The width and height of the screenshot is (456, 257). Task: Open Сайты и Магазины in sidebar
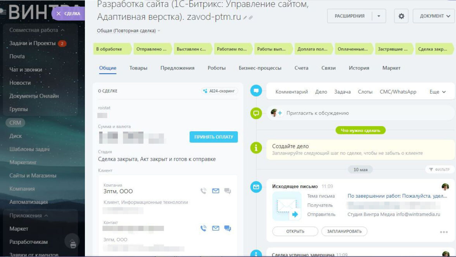[x=33, y=175]
